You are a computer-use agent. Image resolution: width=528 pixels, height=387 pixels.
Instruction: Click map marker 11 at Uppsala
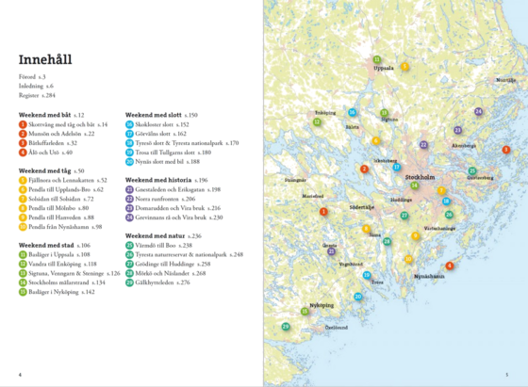pos(377,59)
